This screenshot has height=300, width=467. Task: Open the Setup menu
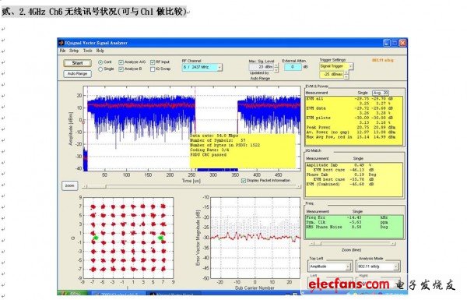point(74,51)
